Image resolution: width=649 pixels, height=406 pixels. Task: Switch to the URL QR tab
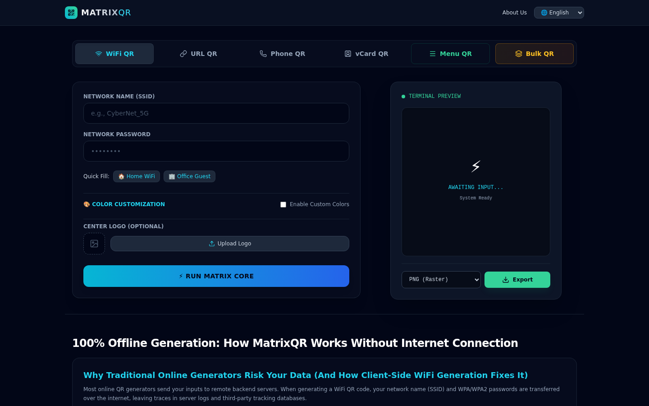(x=198, y=54)
